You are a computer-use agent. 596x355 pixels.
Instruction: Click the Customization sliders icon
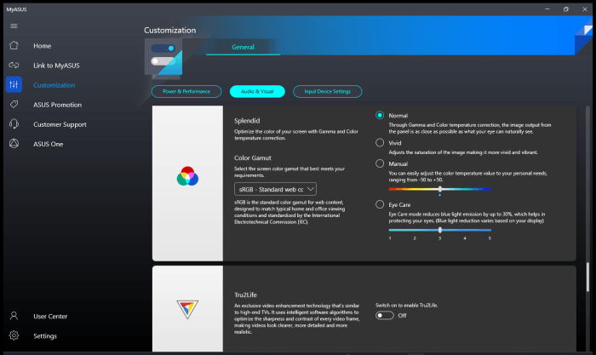pyautogui.click(x=14, y=84)
